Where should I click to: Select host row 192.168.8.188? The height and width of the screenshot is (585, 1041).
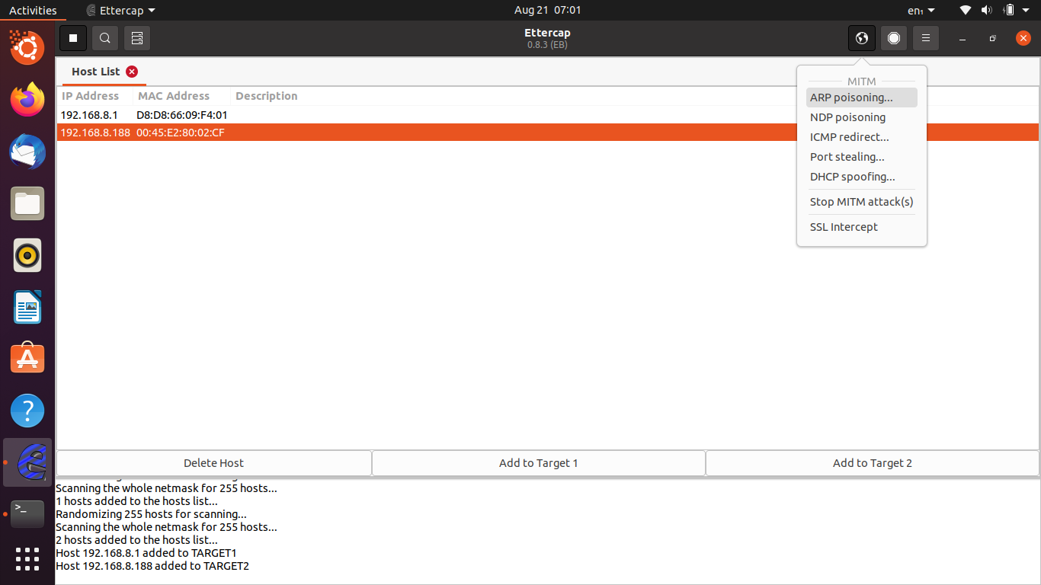(548, 133)
